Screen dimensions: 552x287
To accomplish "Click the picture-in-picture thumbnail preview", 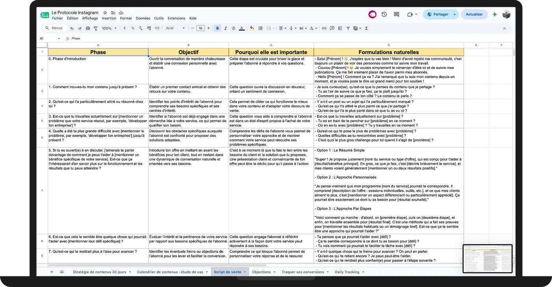I will pos(487,259).
